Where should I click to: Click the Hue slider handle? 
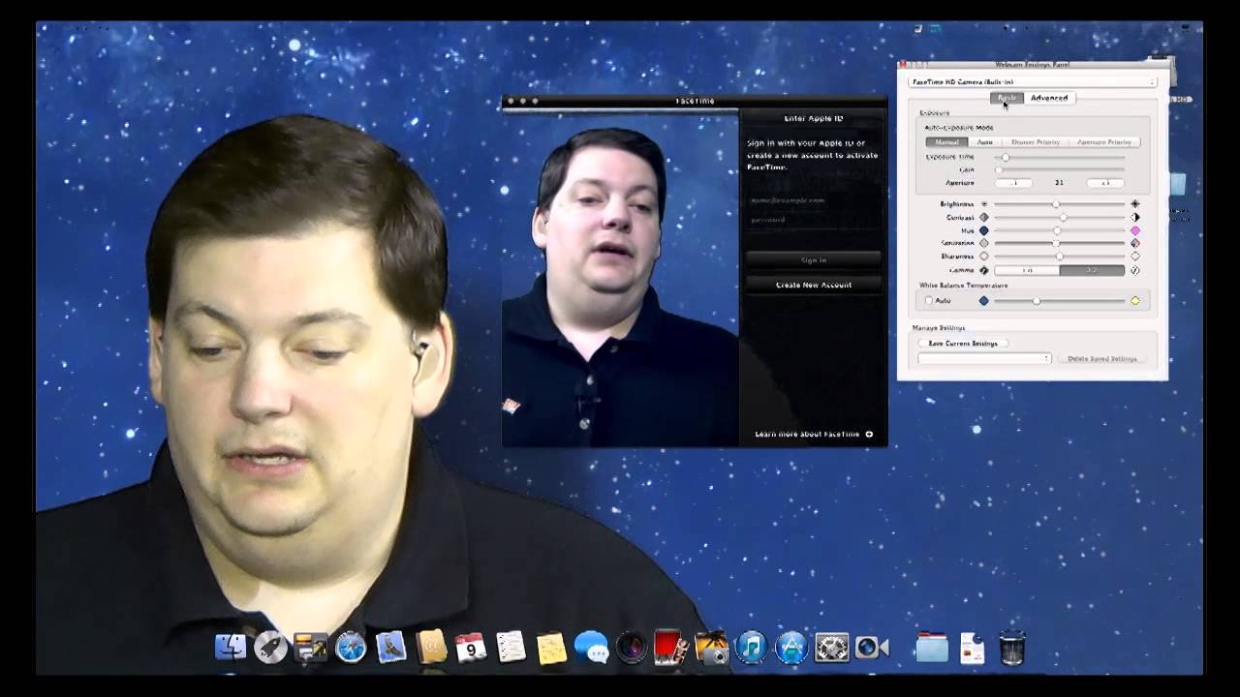(x=1057, y=230)
